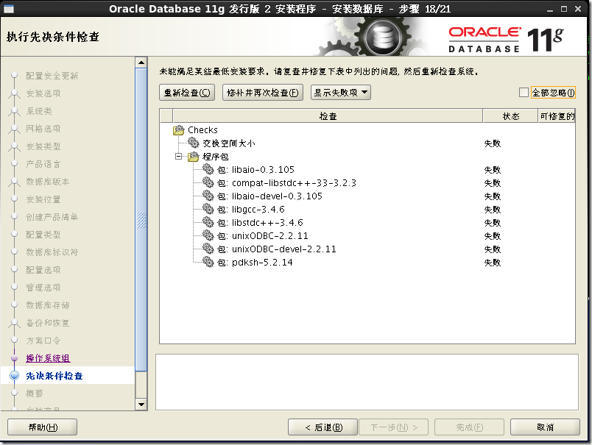Screen dimensions: 592x445
Task: Select 包: libaio-0.3.105 row
Action: coord(367,170)
